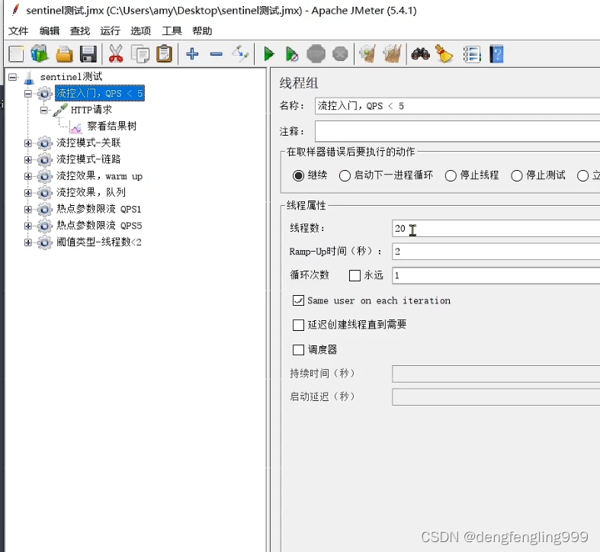Click the Clear All brooms icon
Screen dimensions: 600x552
click(x=392, y=54)
